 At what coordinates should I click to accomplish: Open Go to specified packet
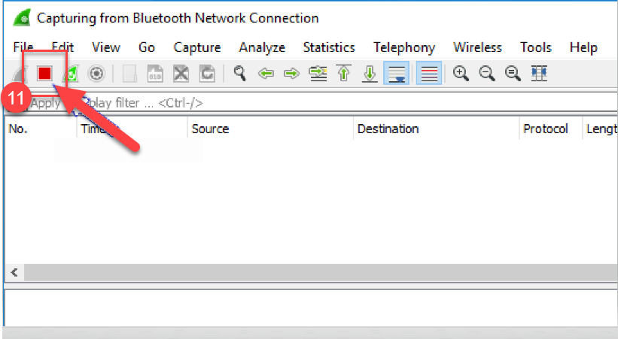coord(318,74)
